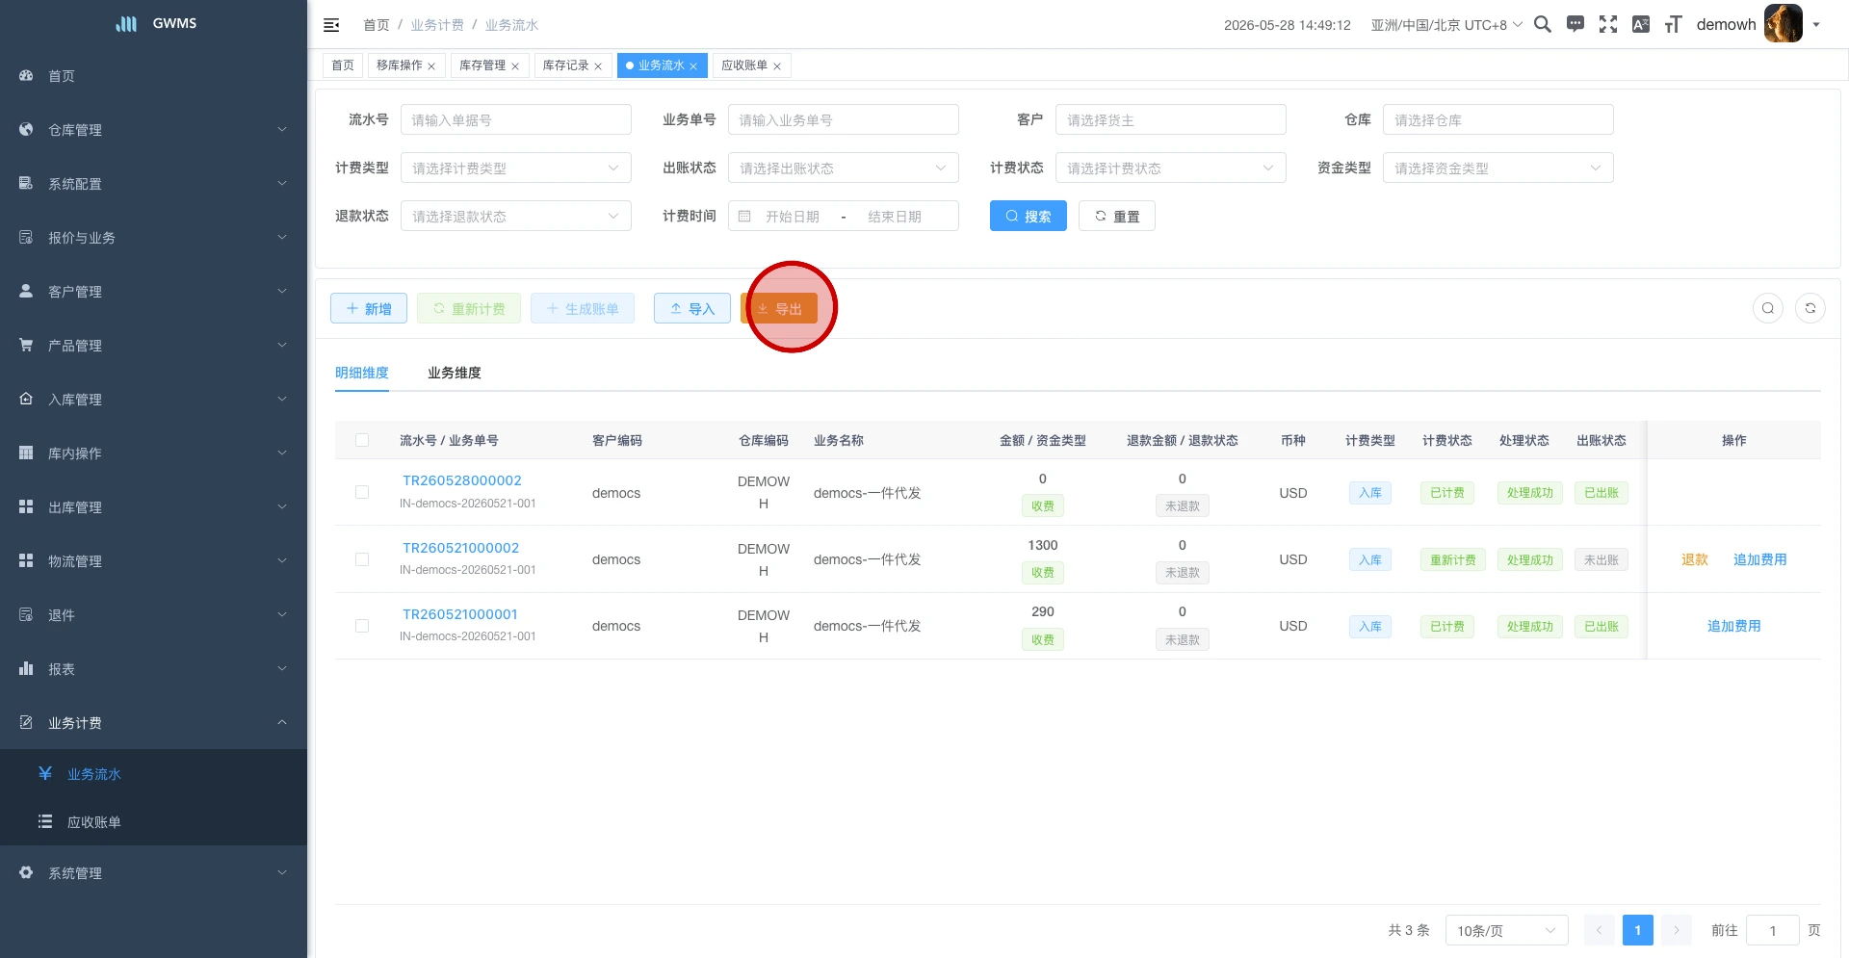Toggle the search panel visibility round icon

[1768, 308]
